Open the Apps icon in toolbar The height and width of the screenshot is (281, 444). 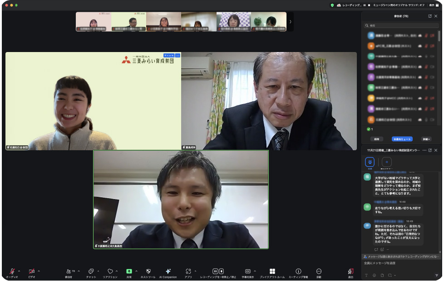coord(188,271)
